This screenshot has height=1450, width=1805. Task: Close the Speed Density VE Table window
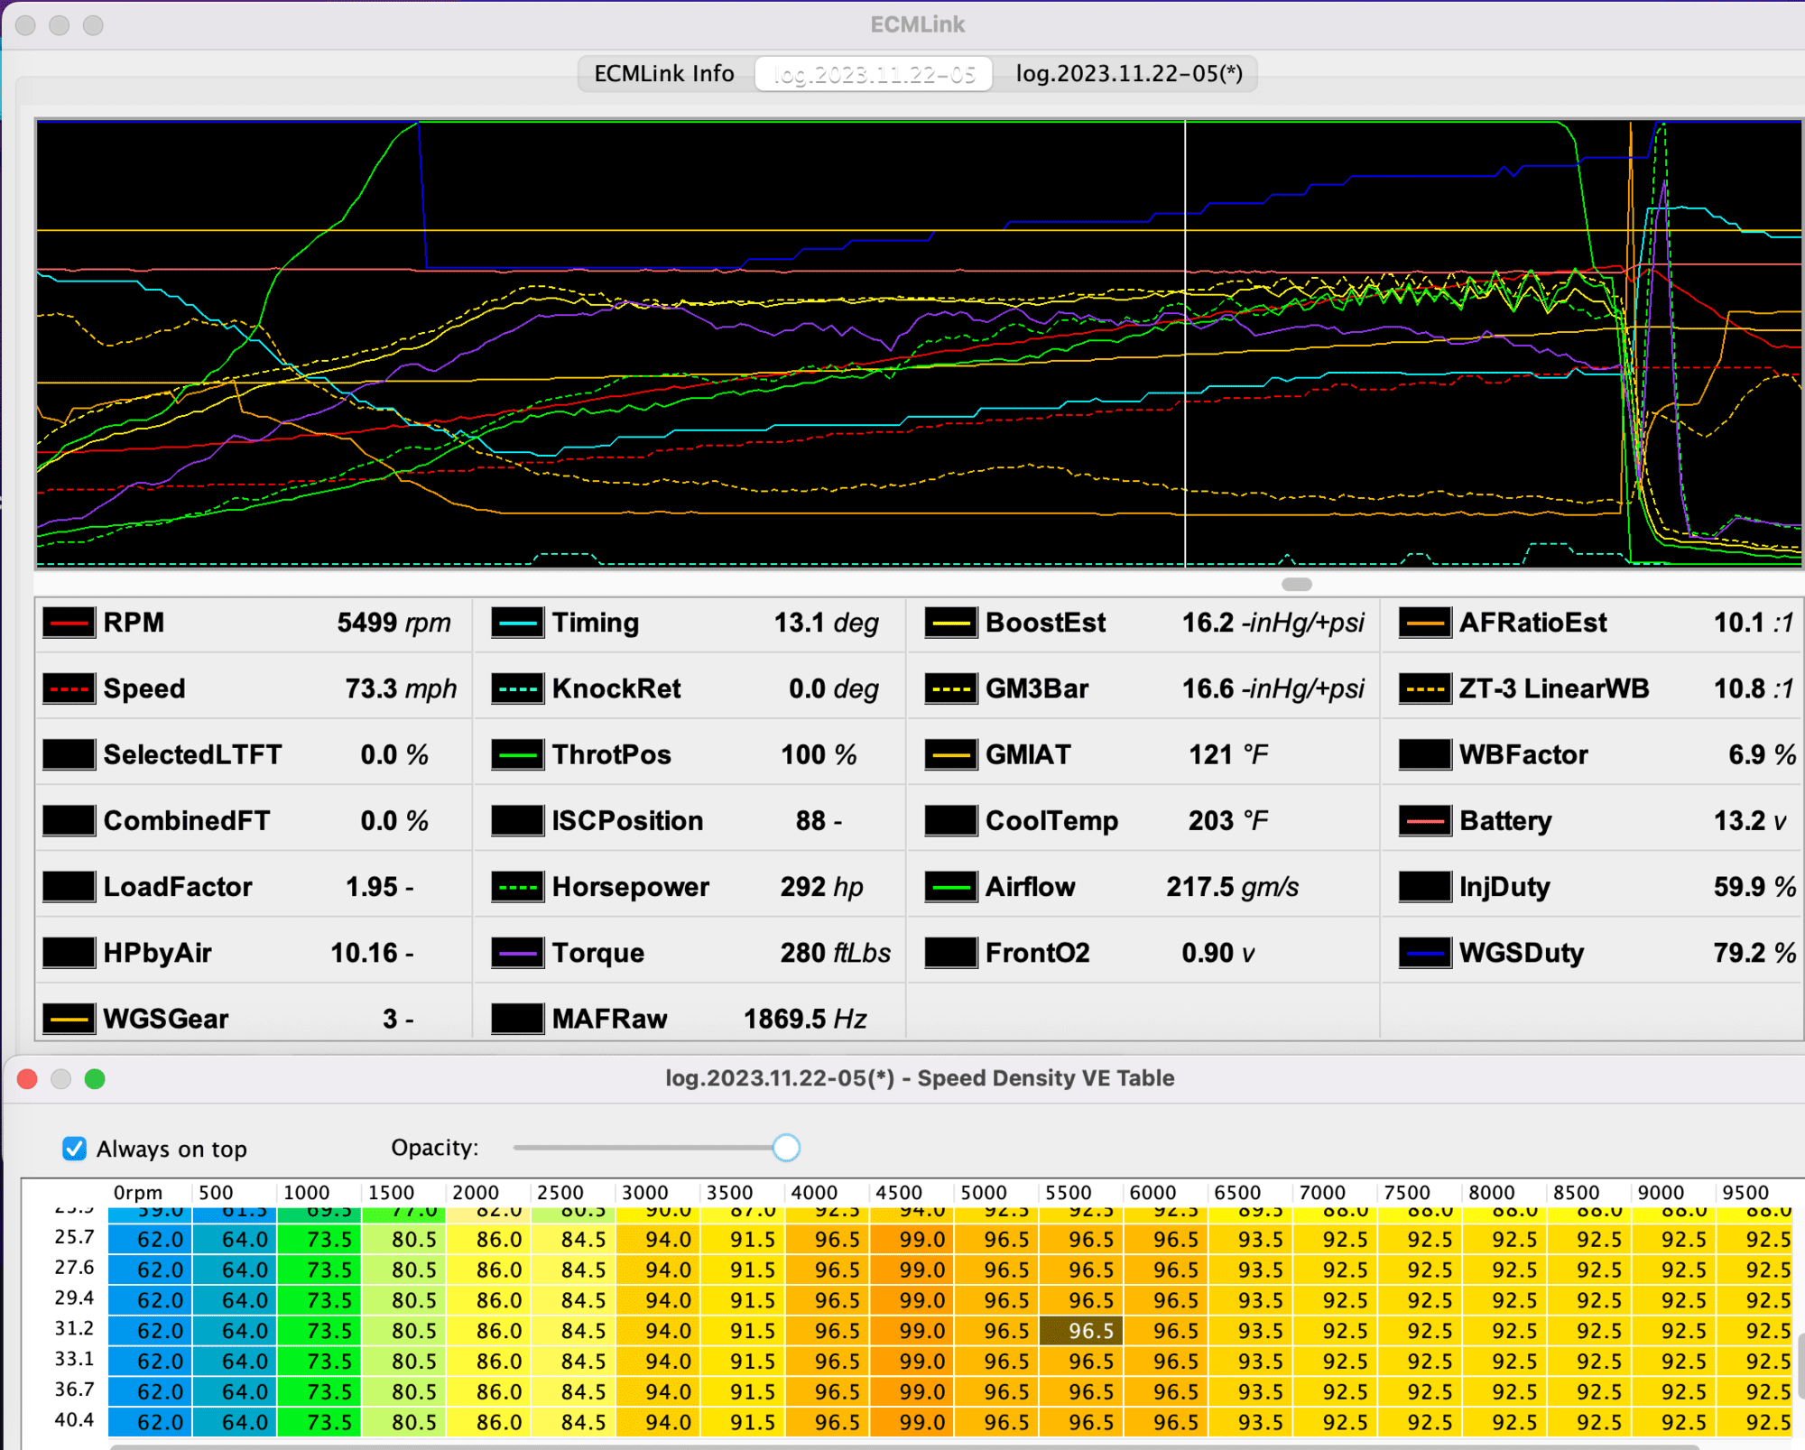tap(27, 1079)
